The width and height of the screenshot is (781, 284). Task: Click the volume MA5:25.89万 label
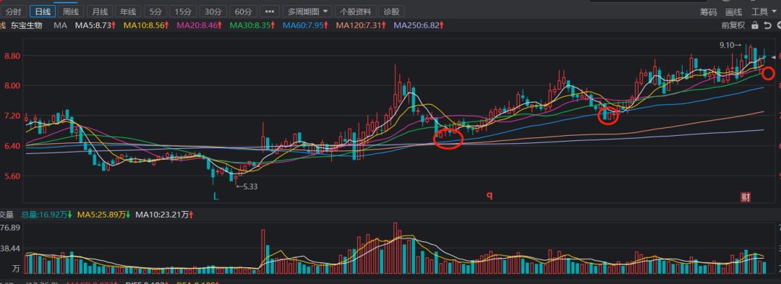(x=103, y=215)
